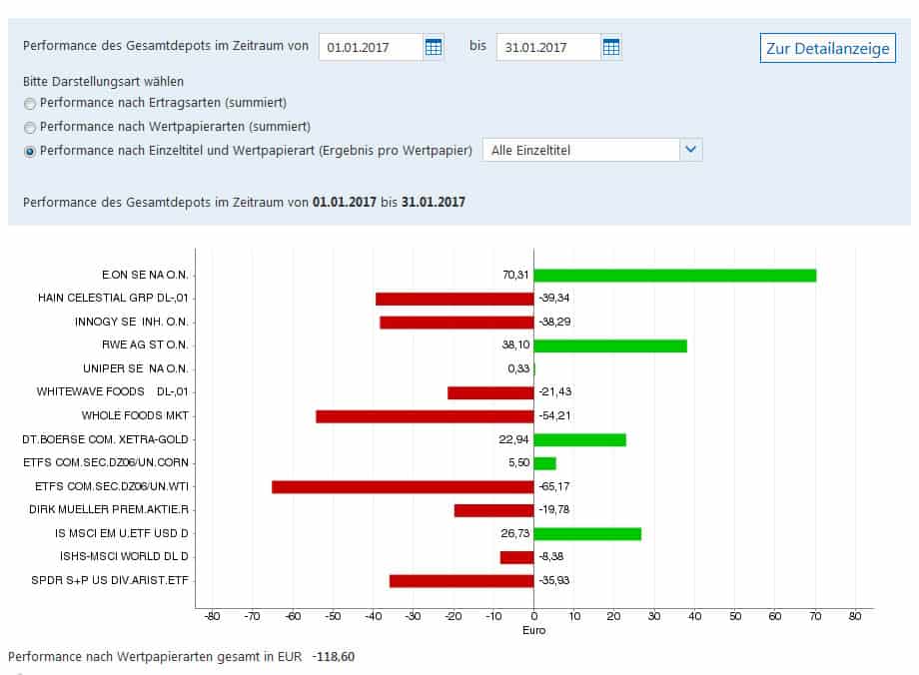This screenshot has height=675, width=919.
Task: Click the label IS MSCI EM U.ETF USD D
Action: 121,533
